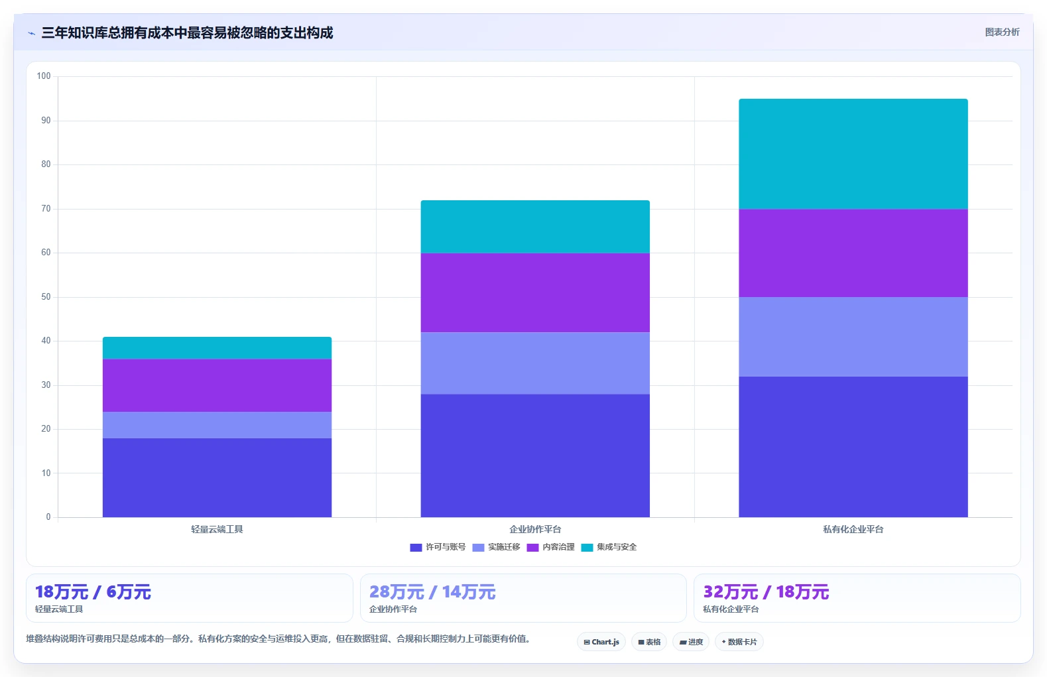
Task: Click the blue icon beside the chart title
Action: coord(31,33)
